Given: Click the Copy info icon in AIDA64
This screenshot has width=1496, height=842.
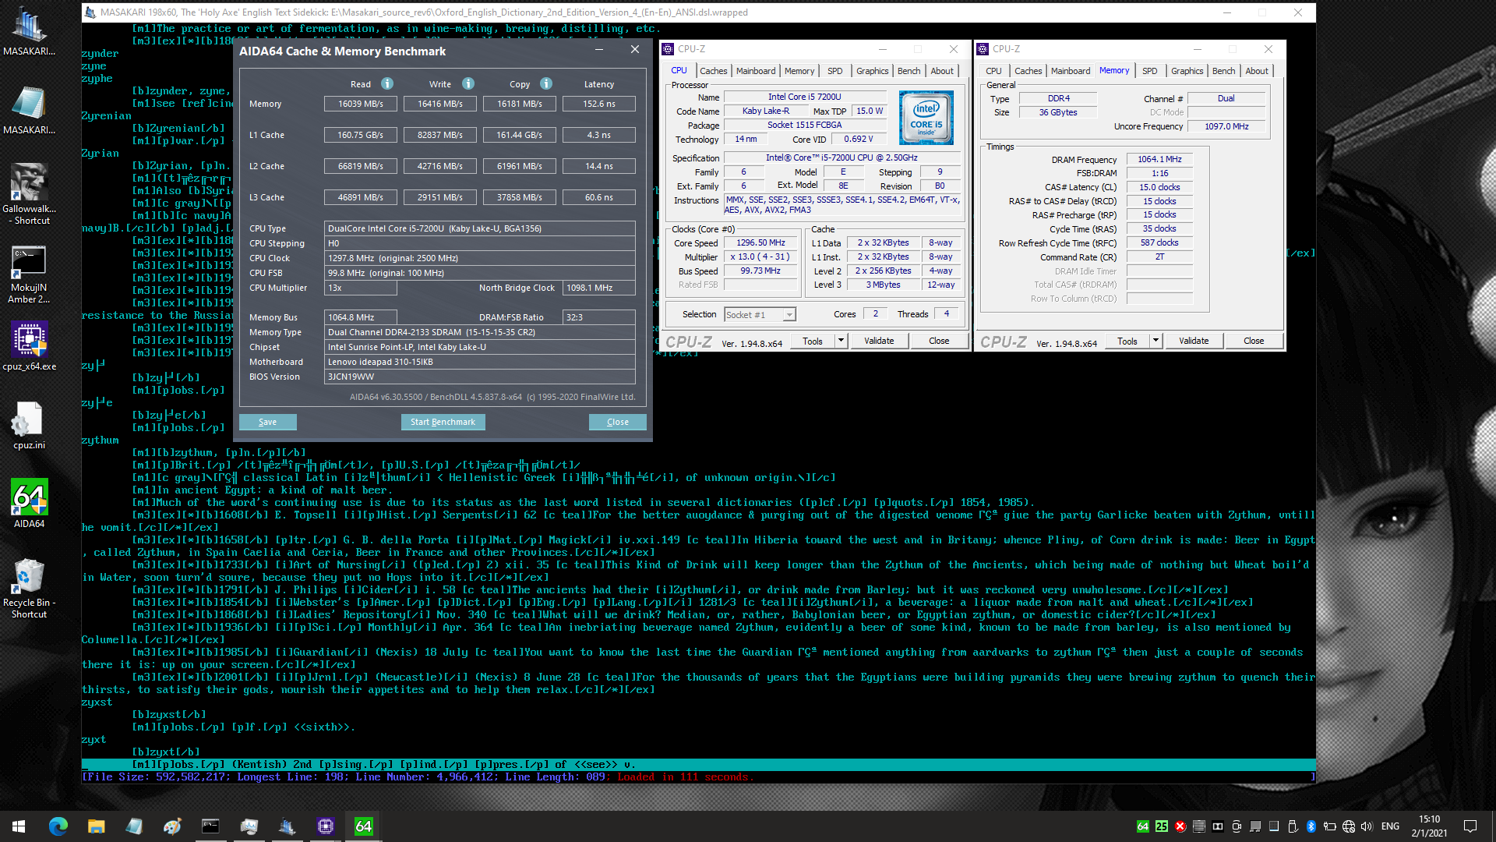Looking at the screenshot, I should click(546, 83).
